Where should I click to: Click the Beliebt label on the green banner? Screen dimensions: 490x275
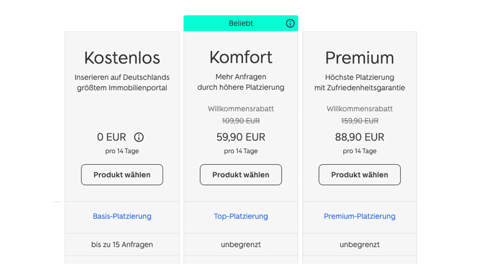point(241,23)
